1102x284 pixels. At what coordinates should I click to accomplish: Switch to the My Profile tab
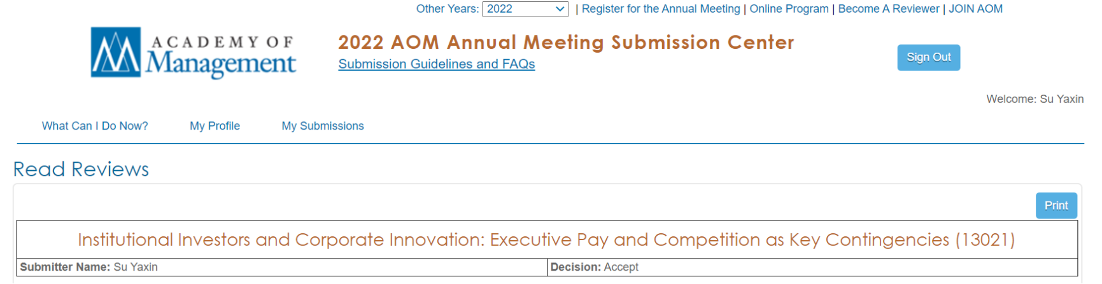point(215,126)
